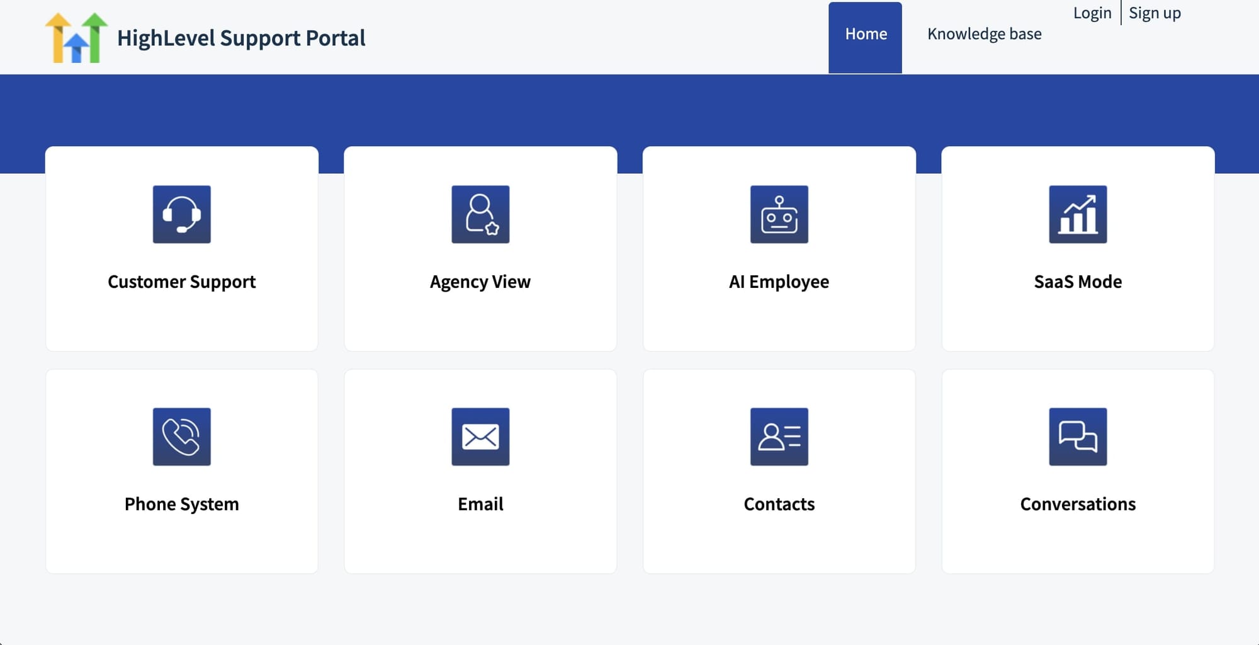
Task: Click the Contacts card icon
Action: (x=779, y=437)
